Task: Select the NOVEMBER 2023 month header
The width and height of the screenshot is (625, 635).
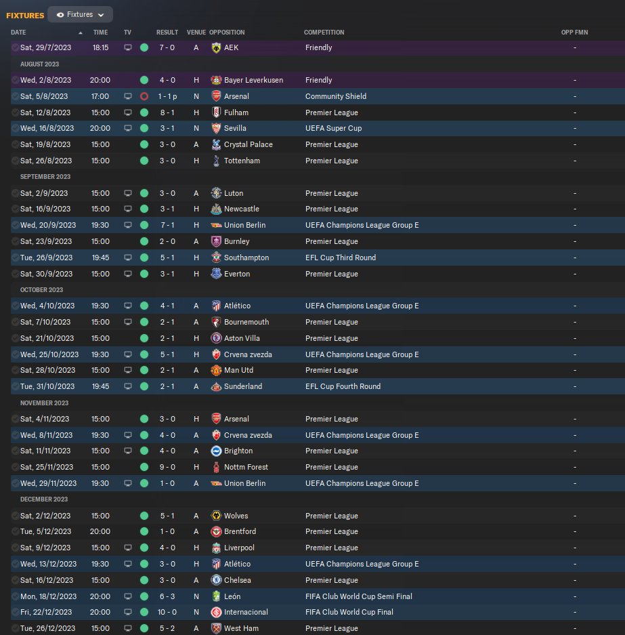Action: click(x=44, y=403)
